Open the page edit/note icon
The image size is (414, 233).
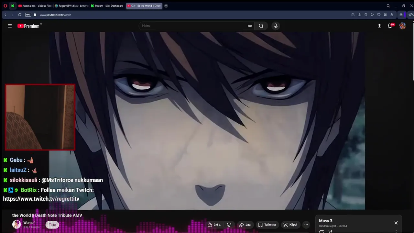pos(353,15)
